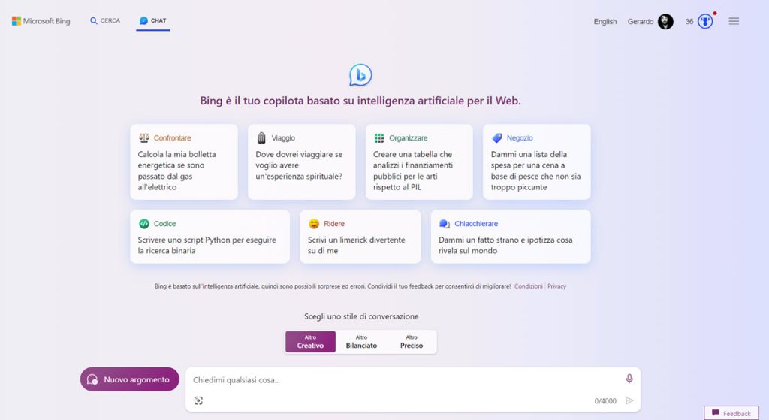Click the Viaggio luggage icon
This screenshot has width=769, height=420.
coord(261,138)
